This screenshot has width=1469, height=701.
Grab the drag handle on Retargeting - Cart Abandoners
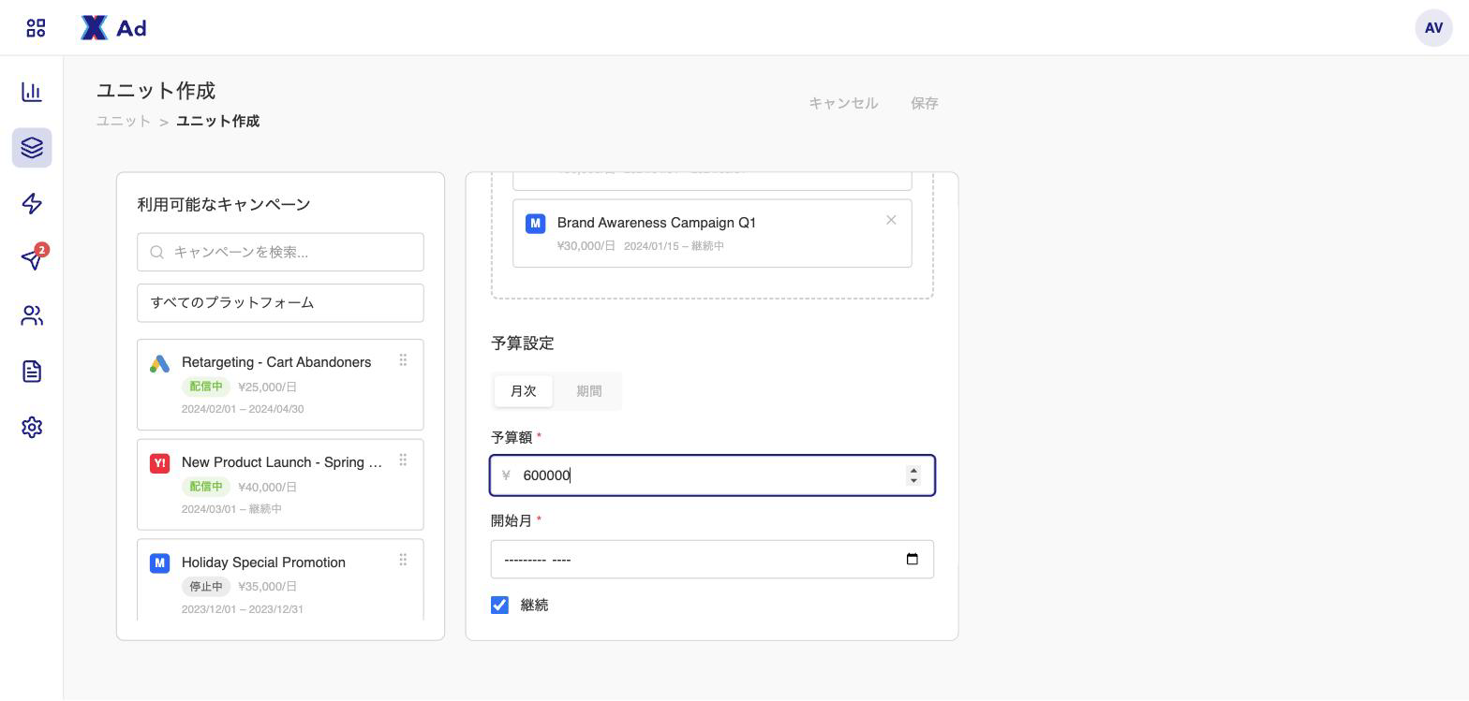(403, 360)
